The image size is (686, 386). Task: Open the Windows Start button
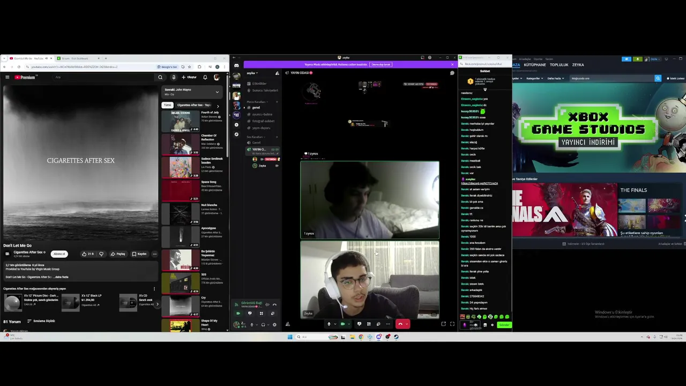pyautogui.click(x=290, y=337)
